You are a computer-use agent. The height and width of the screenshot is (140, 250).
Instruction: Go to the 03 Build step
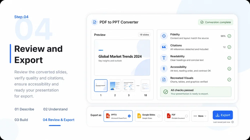tap(21, 120)
